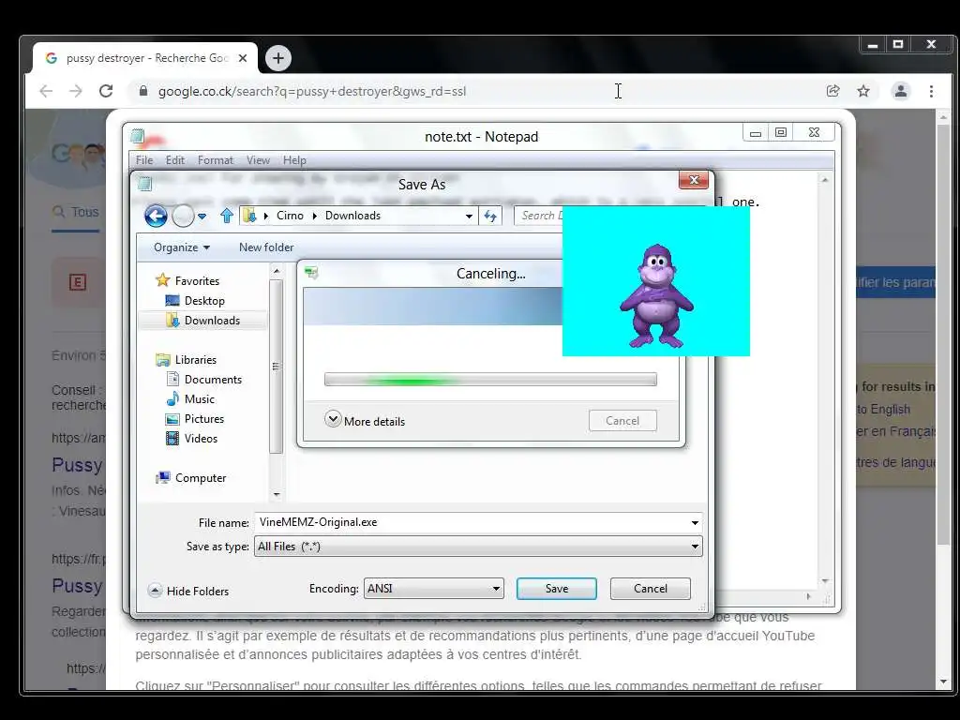Click Cirno in the address breadcrumb
The width and height of the screenshot is (960, 720).
click(290, 216)
